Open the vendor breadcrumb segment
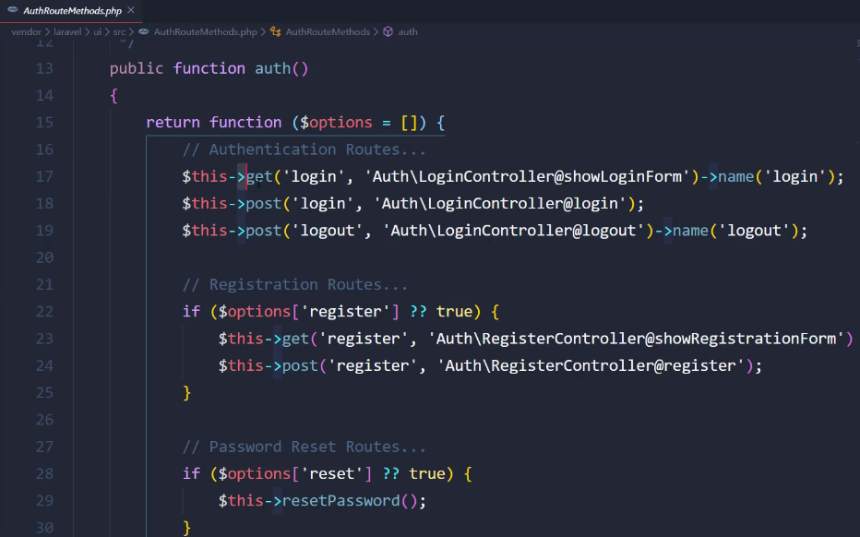Image resolution: width=860 pixels, height=537 pixels. [27, 31]
